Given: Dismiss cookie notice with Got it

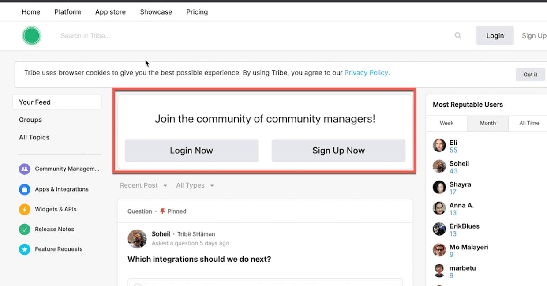Looking at the screenshot, I should (x=531, y=75).
